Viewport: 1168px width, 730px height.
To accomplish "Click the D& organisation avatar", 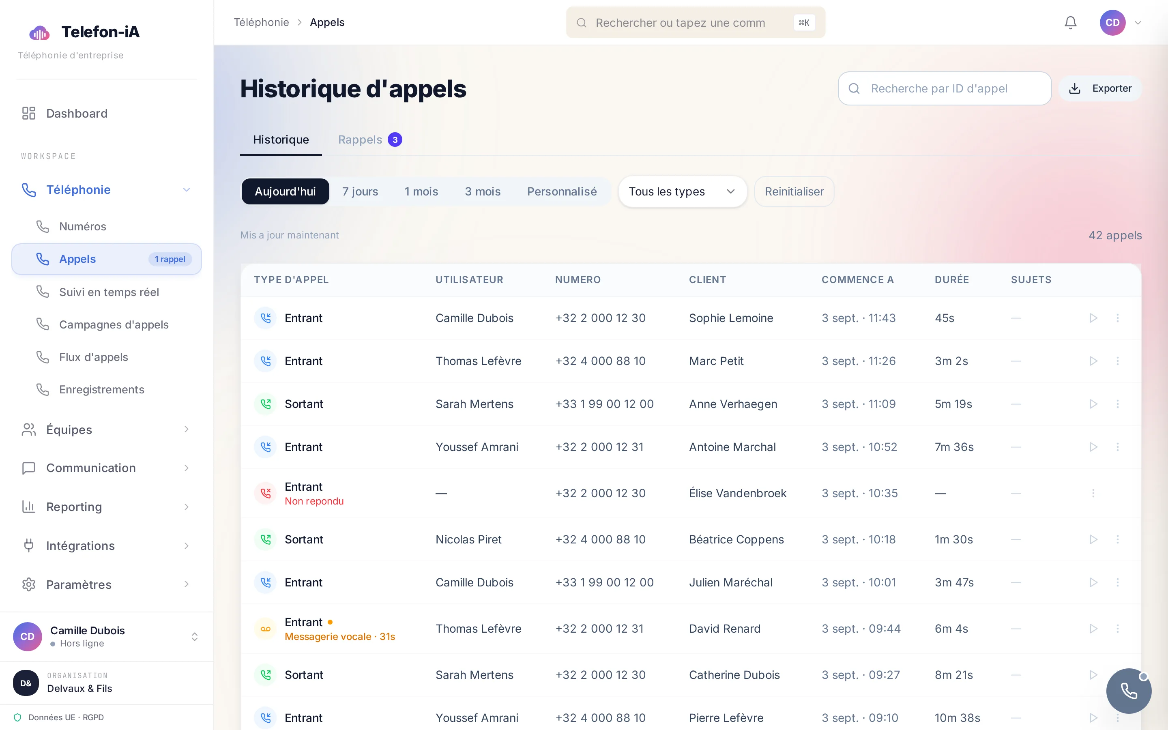I will 26,683.
